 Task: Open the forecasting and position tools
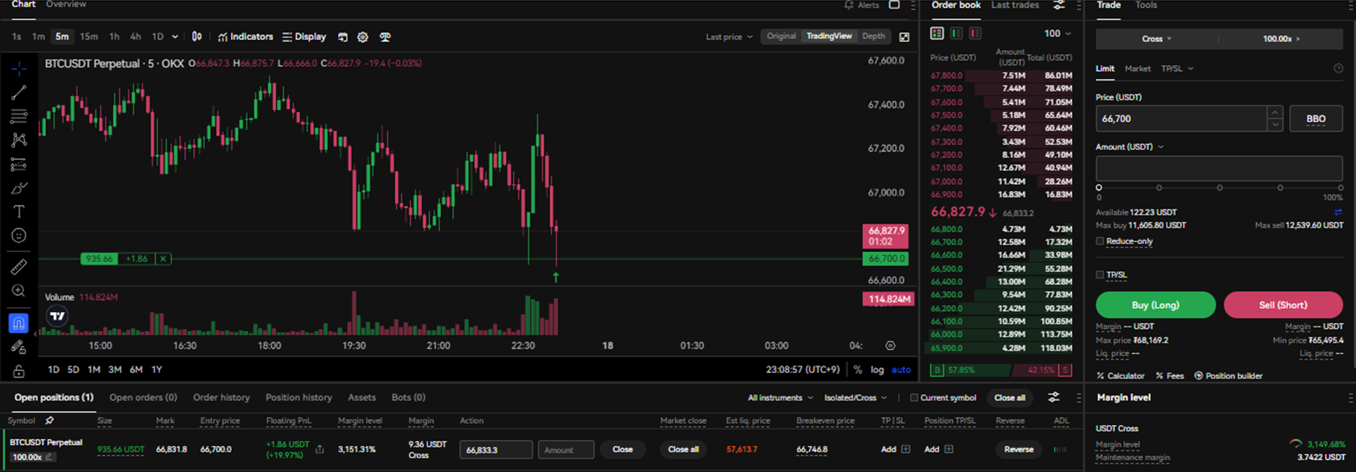[18, 164]
